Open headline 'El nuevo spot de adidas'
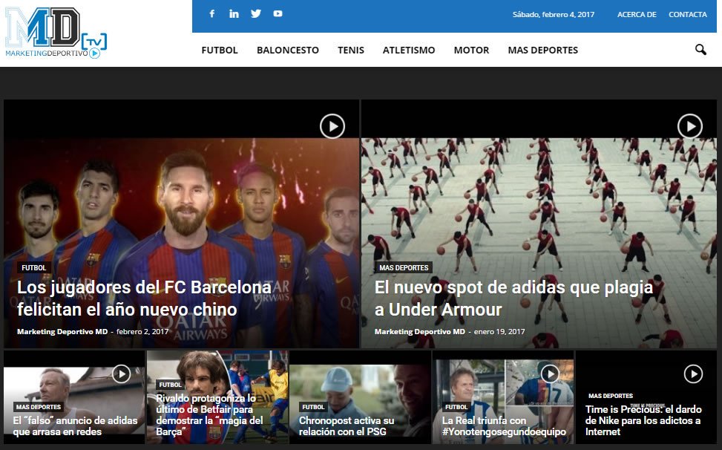 pyautogui.click(x=514, y=299)
